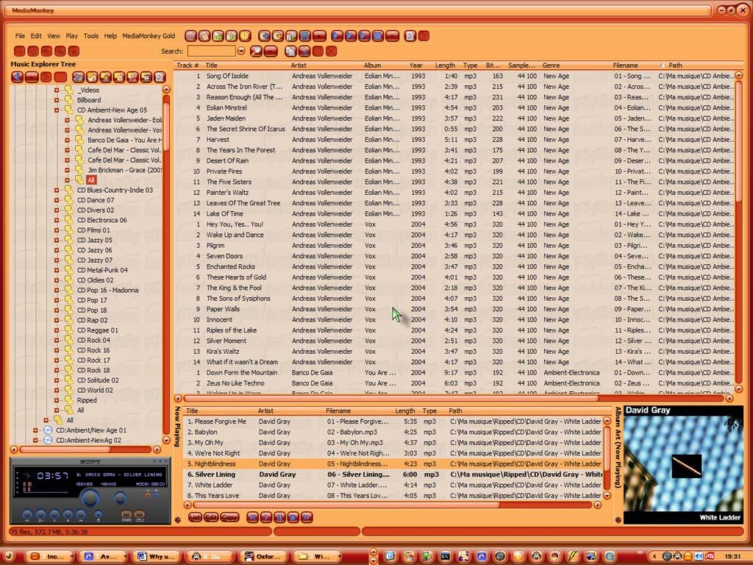Open the MediaMonkey Gold menu

pyautogui.click(x=149, y=36)
